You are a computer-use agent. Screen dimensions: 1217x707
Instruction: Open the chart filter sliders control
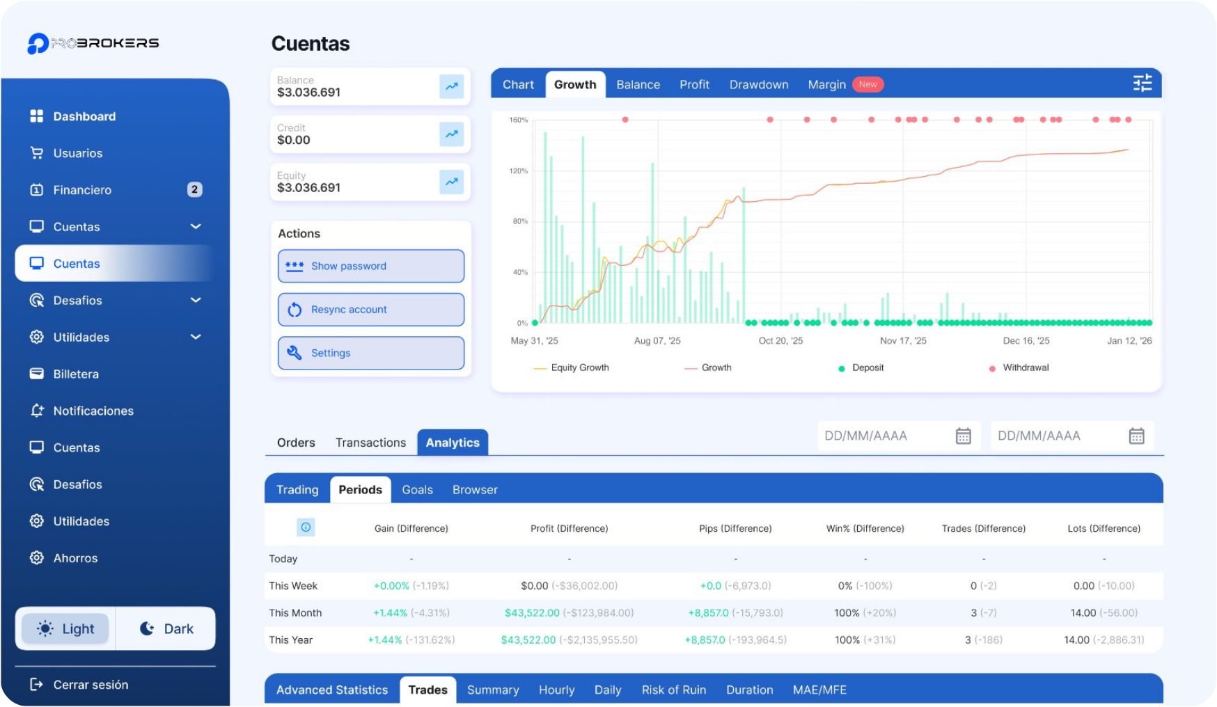pyautogui.click(x=1142, y=83)
